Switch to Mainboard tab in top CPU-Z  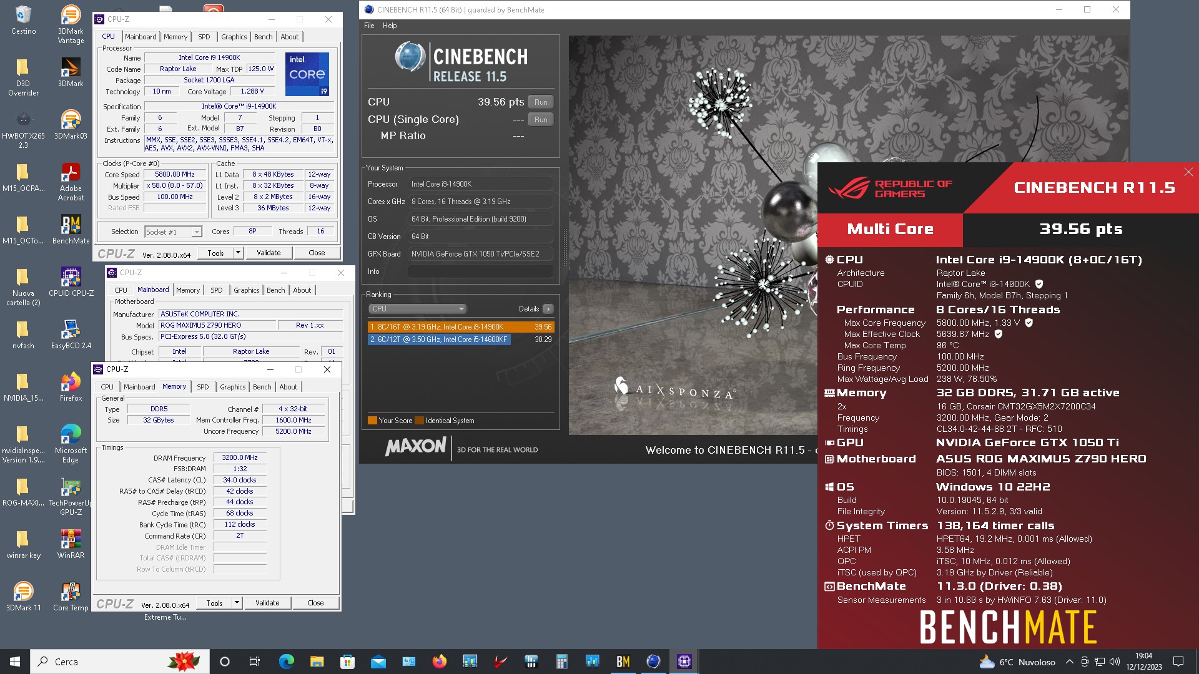[x=141, y=37]
